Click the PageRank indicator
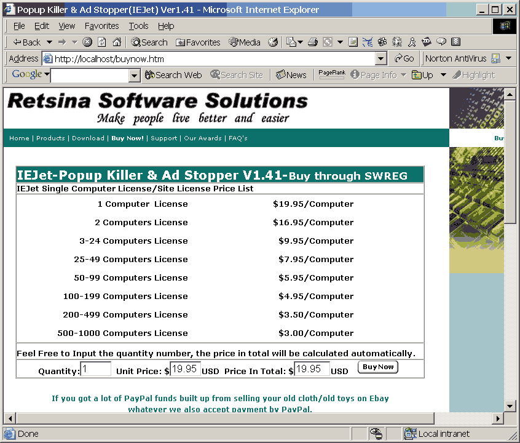 click(x=332, y=74)
